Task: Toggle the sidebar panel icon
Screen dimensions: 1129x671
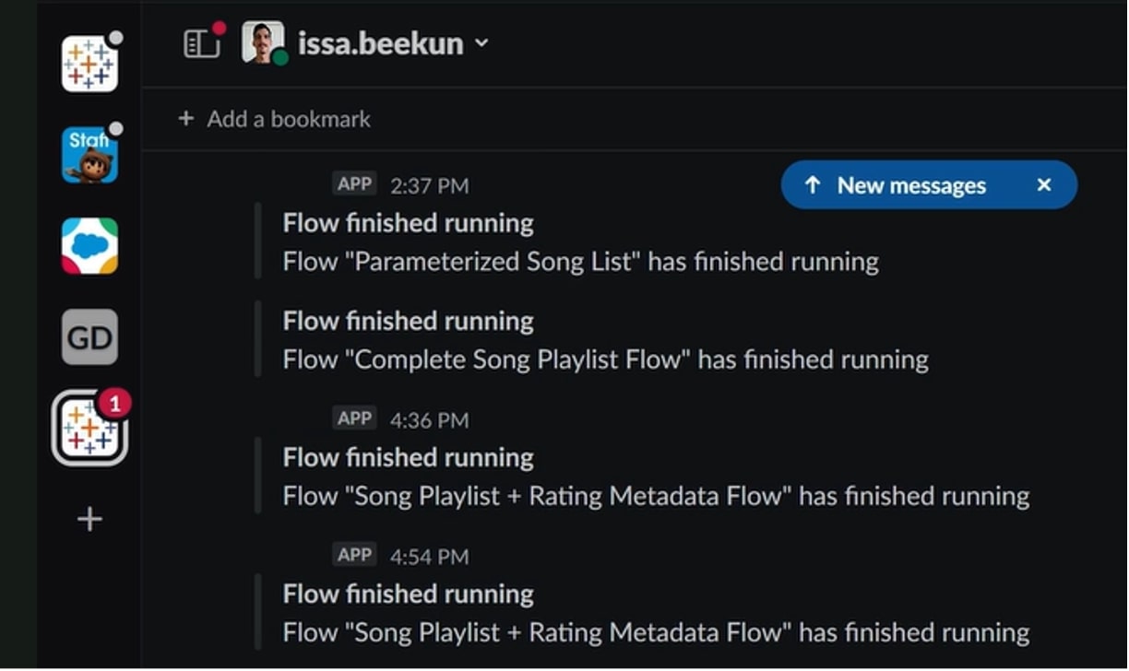Action: point(202,43)
